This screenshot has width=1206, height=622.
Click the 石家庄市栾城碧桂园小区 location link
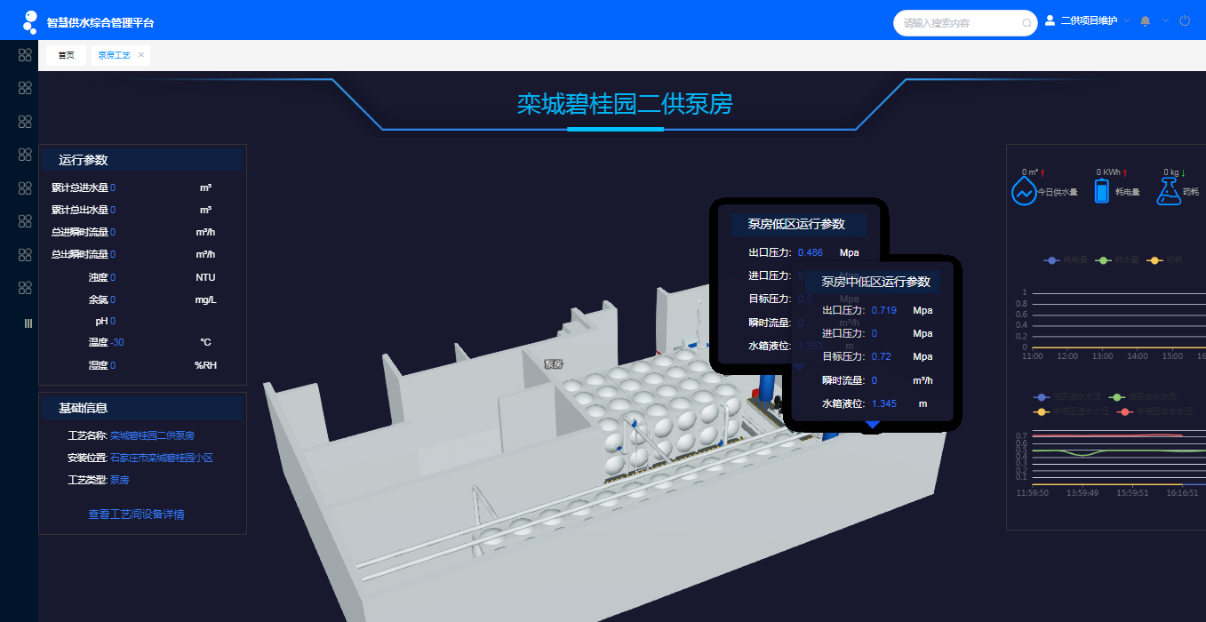point(161,458)
